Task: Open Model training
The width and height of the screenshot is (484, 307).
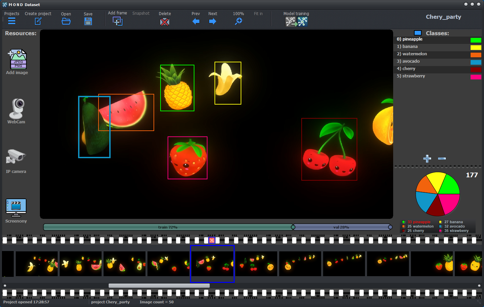Action: [x=296, y=21]
